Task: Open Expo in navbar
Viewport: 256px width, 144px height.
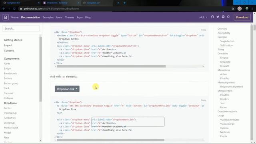Action: pos(80,17)
